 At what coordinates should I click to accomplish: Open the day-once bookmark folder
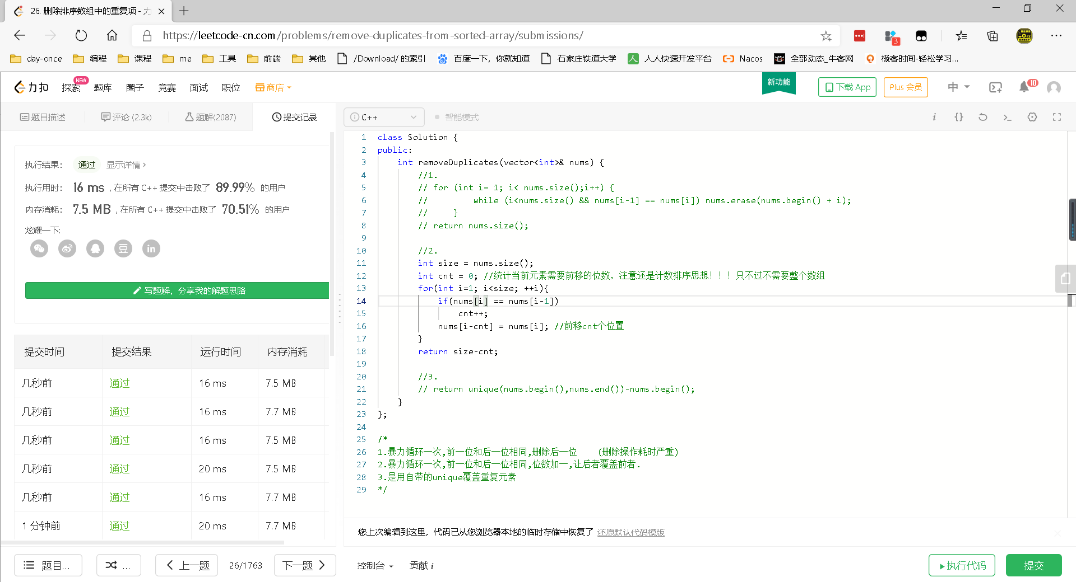[36, 59]
